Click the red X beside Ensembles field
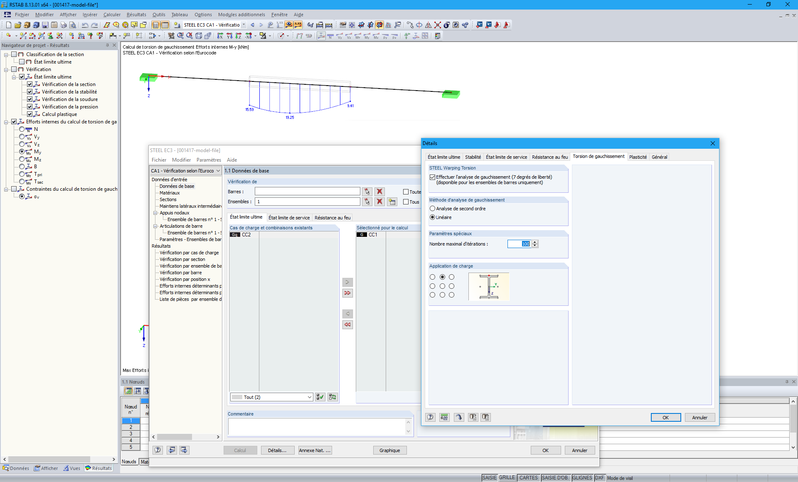 click(379, 202)
